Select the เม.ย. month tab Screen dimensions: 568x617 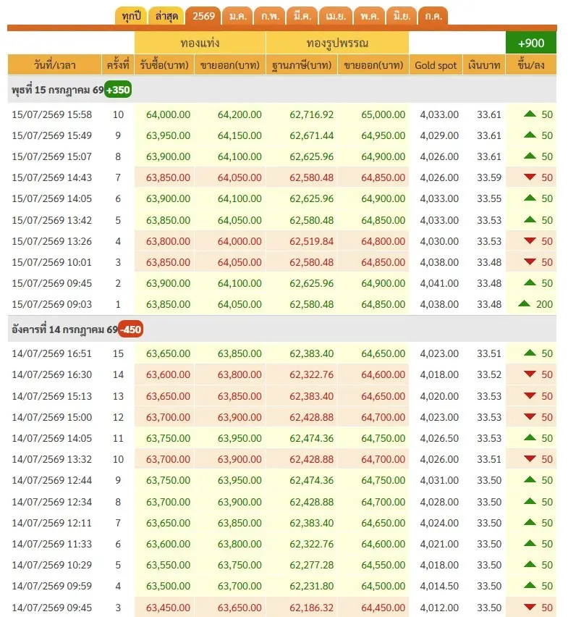click(336, 16)
